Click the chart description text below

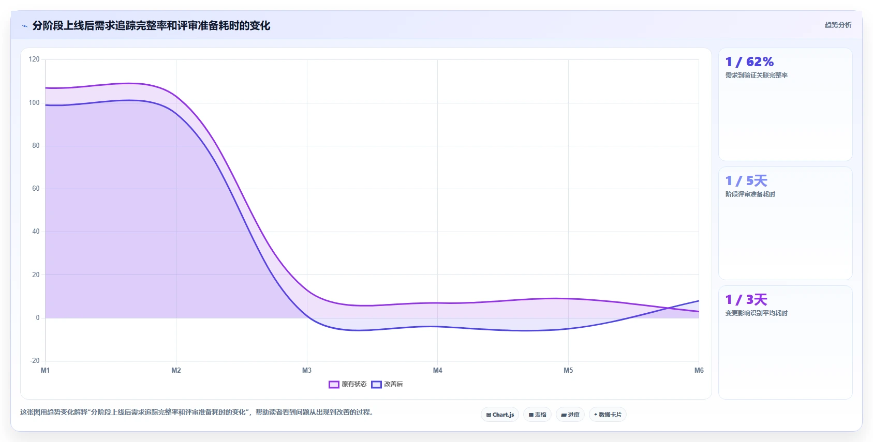(197, 412)
